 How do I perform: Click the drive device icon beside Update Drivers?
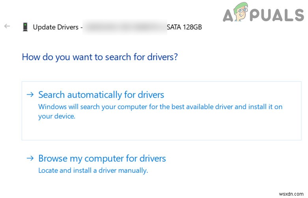coord(25,27)
